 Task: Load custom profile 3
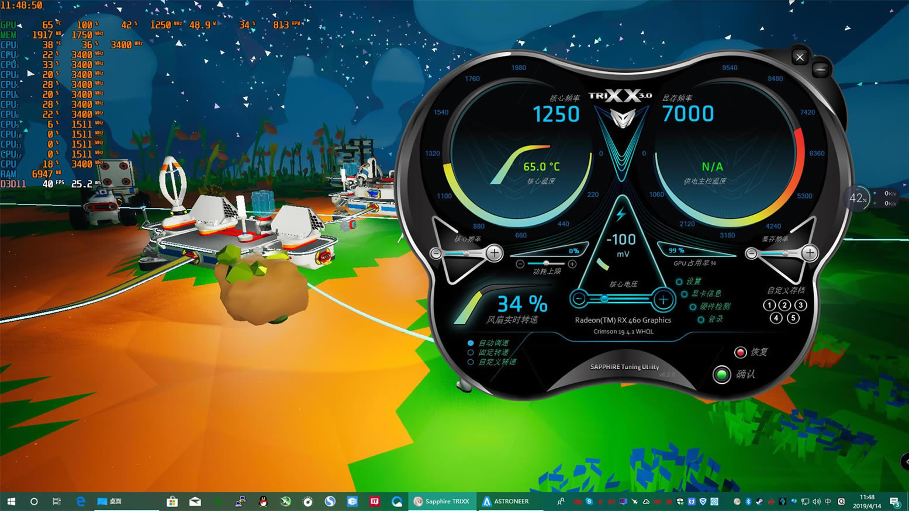tap(801, 305)
